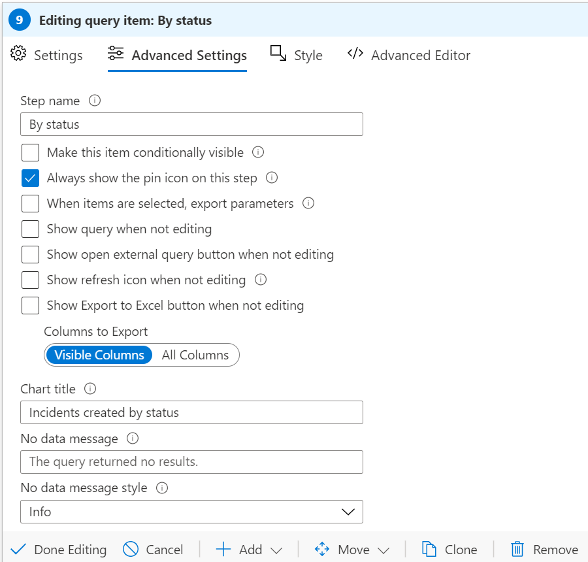Open the No data message style dropdown
The height and width of the screenshot is (562, 588).
coord(191,511)
